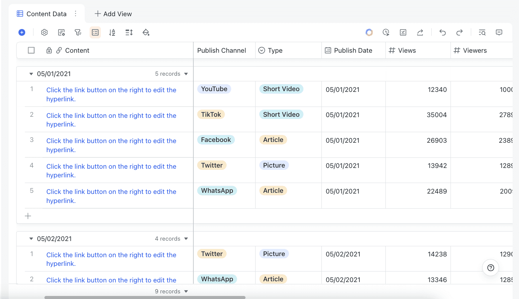The image size is (519, 299).
Task: Click the Type column header
Action: 288,50
